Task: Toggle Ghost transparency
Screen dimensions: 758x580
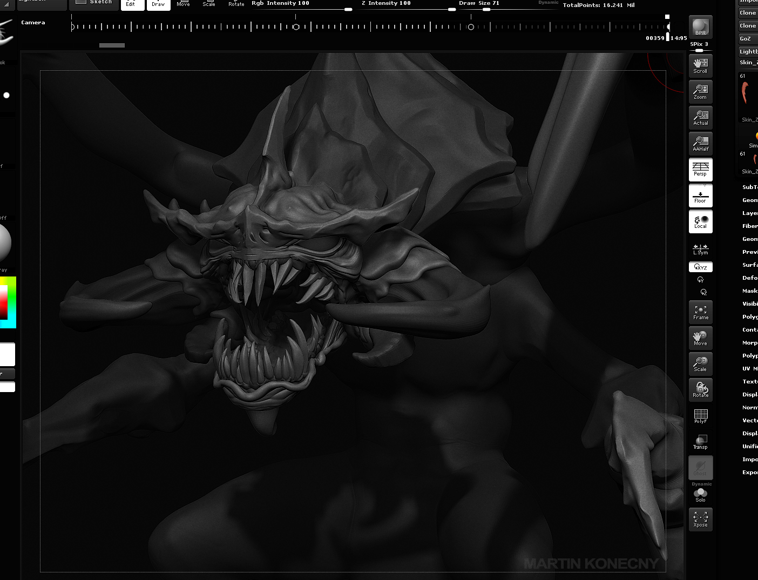Action: (700, 468)
